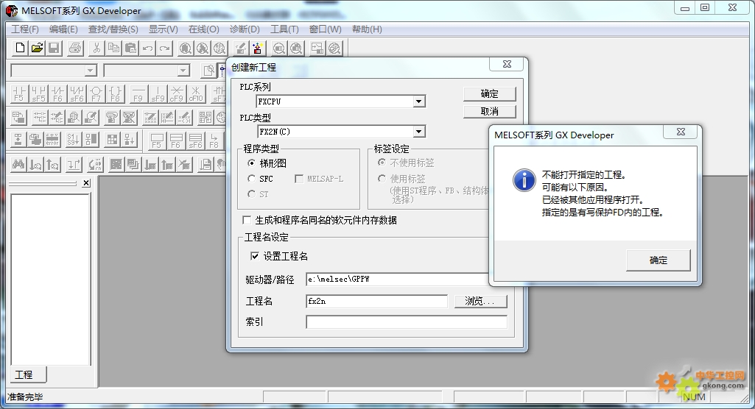Open the 工具(T) menu
Screen dimensions: 755x409
coord(284,29)
